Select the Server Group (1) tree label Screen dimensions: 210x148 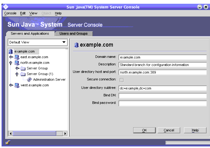[40, 74]
